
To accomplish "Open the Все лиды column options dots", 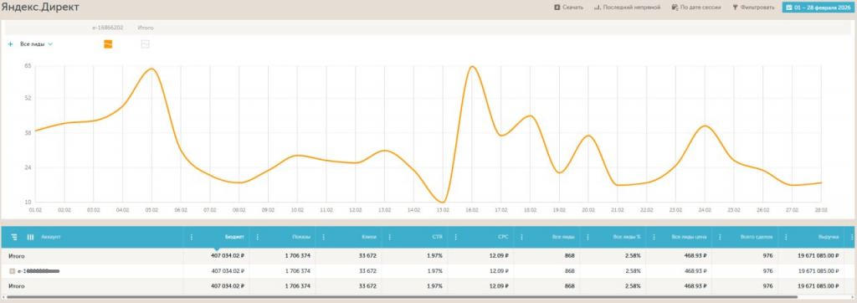I will pyautogui.click(x=521, y=237).
